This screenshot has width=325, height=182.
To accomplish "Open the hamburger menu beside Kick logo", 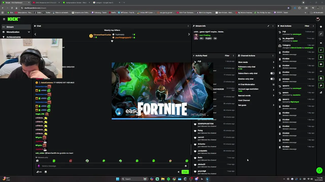I will tap(4, 19).
